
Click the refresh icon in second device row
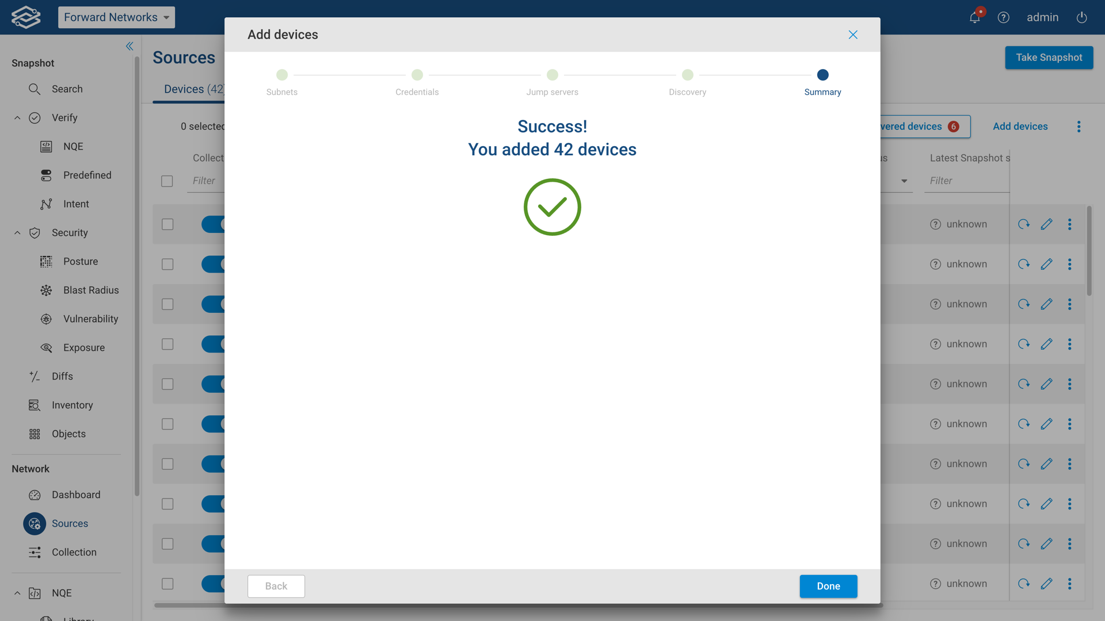coord(1023,264)
